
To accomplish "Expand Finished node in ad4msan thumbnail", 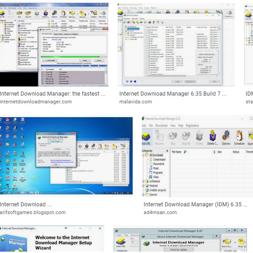I will [x=143, y=186].
